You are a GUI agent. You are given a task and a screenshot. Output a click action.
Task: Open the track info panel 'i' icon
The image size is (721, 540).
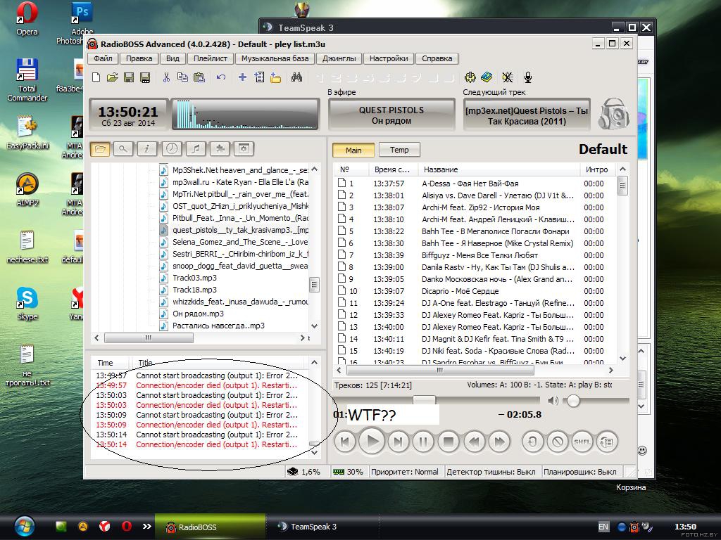coord(147,149)
